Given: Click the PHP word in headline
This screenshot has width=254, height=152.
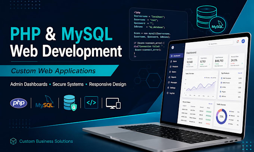Looking at the screenshot, I should tap(25, 34).
